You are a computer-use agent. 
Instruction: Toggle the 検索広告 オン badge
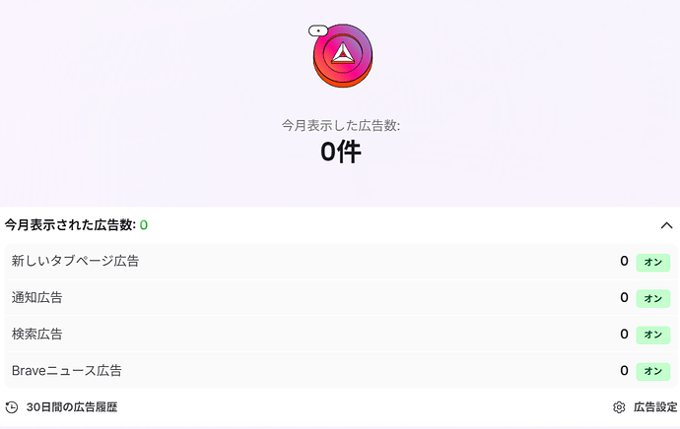click(x=652, y=335)
